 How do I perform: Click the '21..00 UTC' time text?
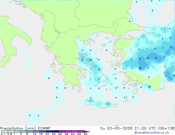tap(145, 128)
